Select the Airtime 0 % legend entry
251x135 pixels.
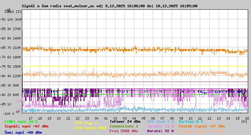(190, 121)
